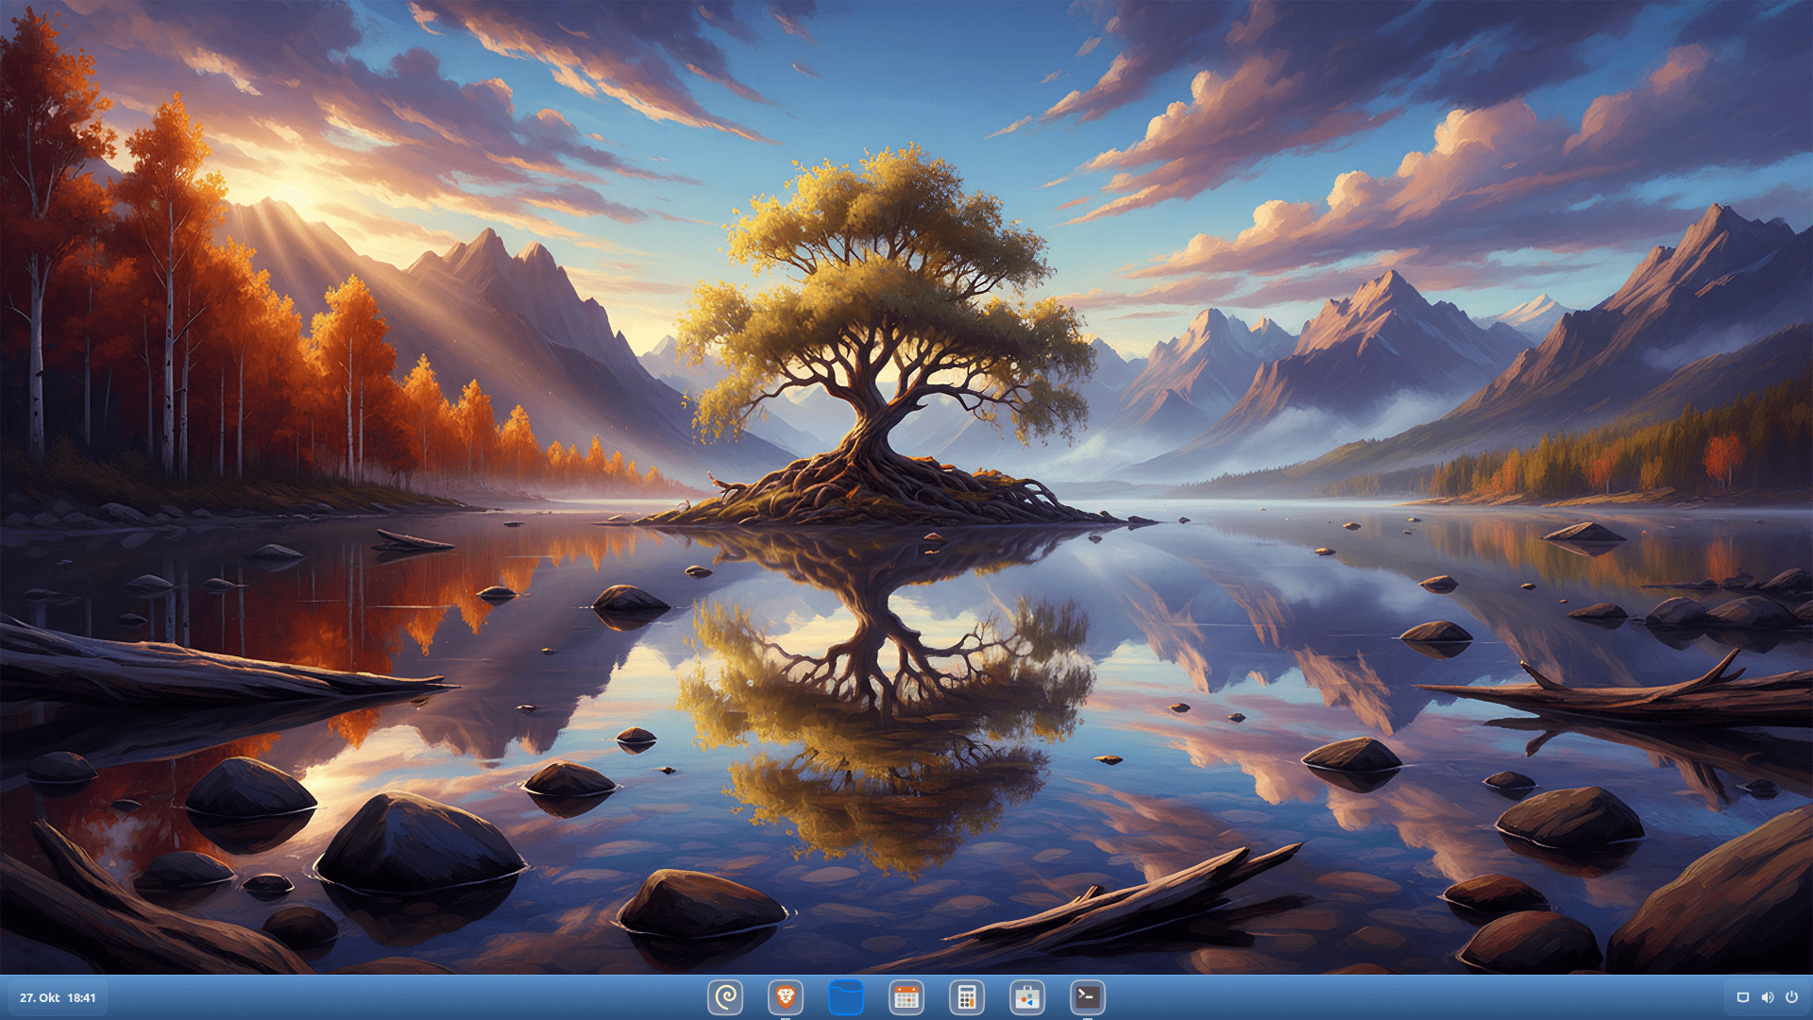Launch the Calculator app
This screenshot has width=1813, height=1020.
point(966,997)
